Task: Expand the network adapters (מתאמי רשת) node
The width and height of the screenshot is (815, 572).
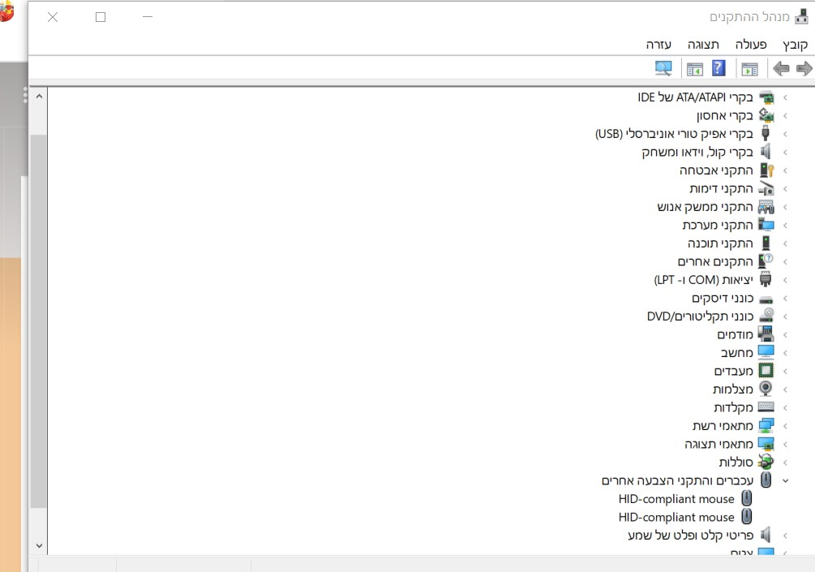Action: click(785, 426)
